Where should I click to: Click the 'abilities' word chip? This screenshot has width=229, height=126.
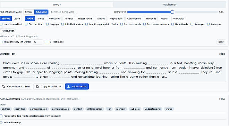tap(6, 109)
